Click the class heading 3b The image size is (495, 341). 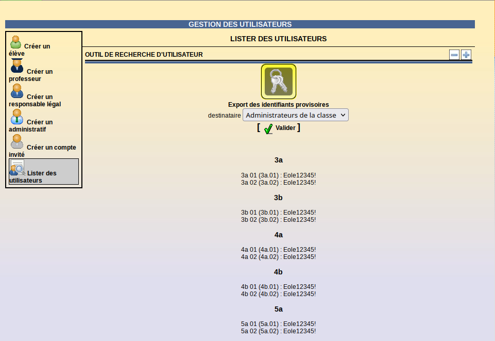(x=278, y=198)
